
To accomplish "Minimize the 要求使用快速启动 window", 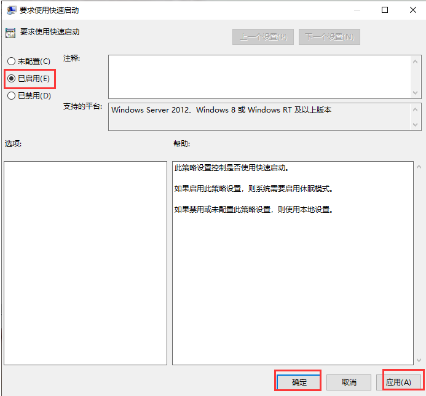I will pyautogui.click(x=357, y=10).
